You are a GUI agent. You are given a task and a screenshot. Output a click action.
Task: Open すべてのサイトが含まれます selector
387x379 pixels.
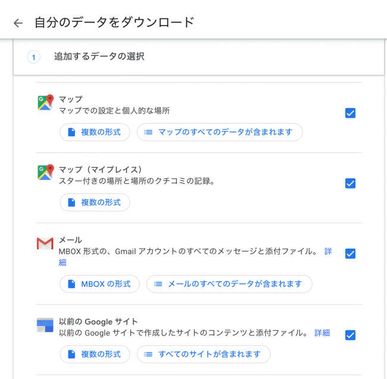204,355
